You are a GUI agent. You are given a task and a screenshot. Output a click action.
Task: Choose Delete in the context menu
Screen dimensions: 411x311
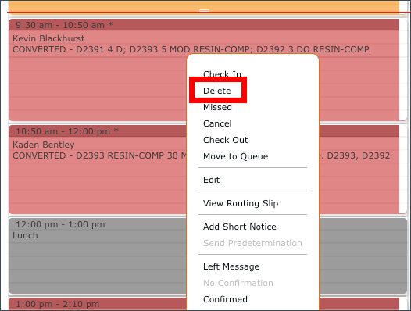[x=217, y=91]
